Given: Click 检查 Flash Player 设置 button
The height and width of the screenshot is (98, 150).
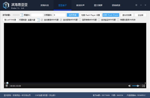Looking at the screenshot, I should pos(90,15).
